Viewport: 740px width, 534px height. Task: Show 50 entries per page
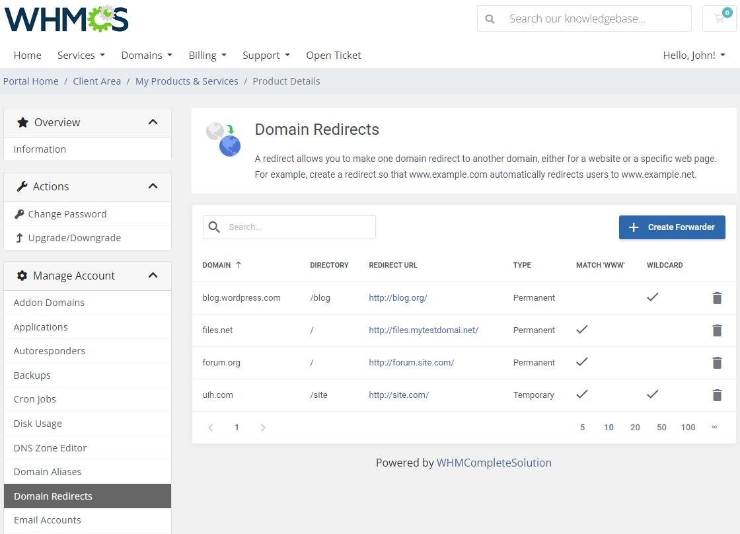pos(661,428)
